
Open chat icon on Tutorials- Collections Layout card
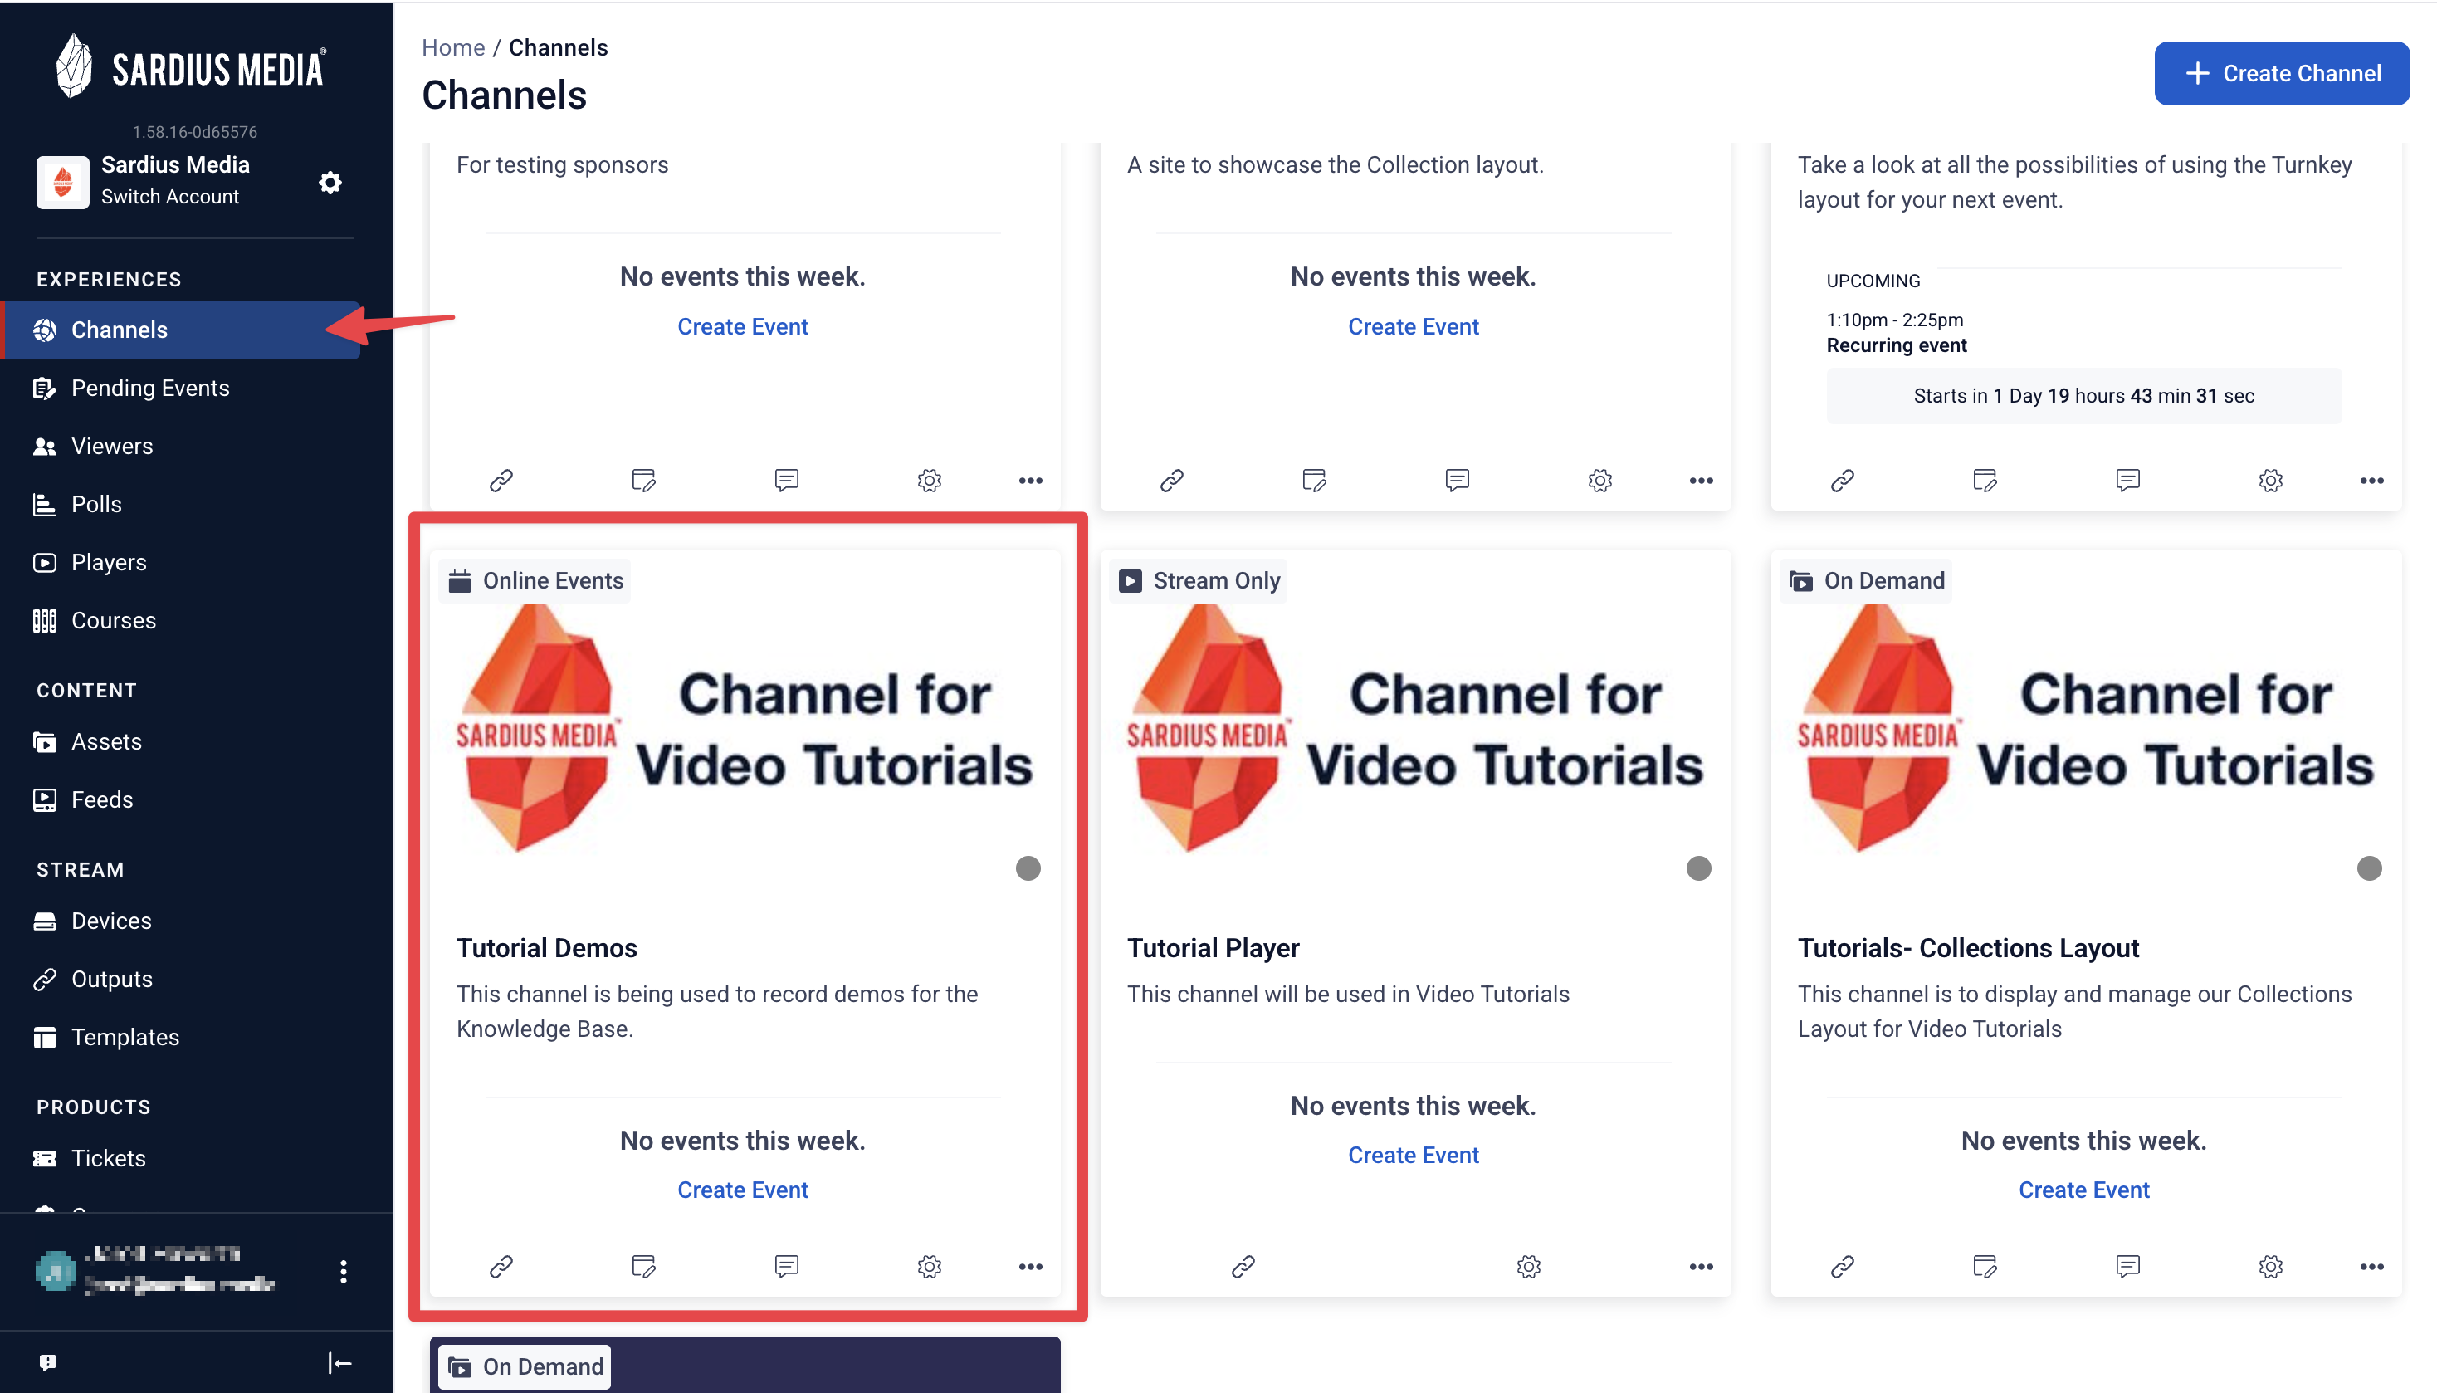(2127, 1267)
